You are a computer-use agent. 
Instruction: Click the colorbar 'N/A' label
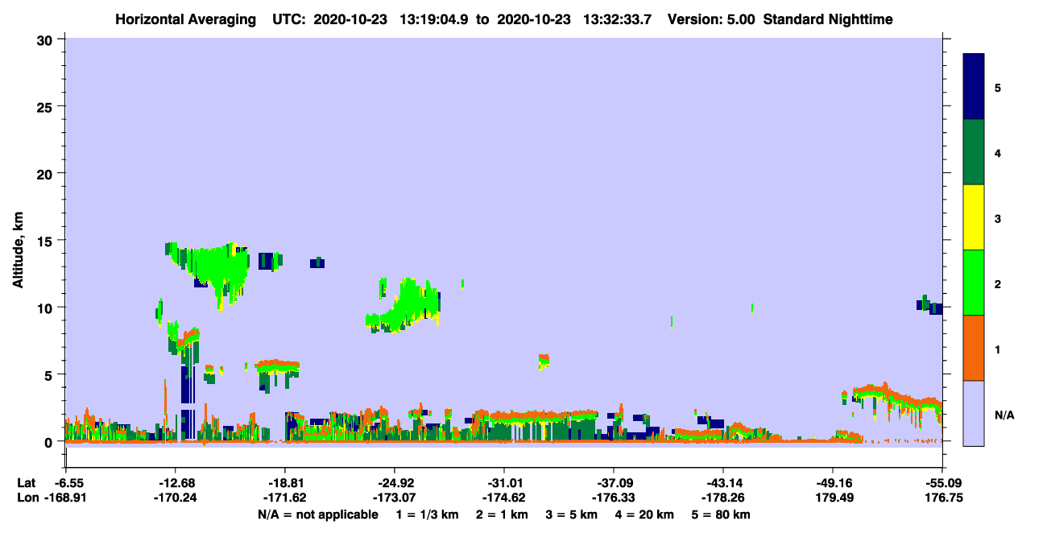tap(1004, 415)
